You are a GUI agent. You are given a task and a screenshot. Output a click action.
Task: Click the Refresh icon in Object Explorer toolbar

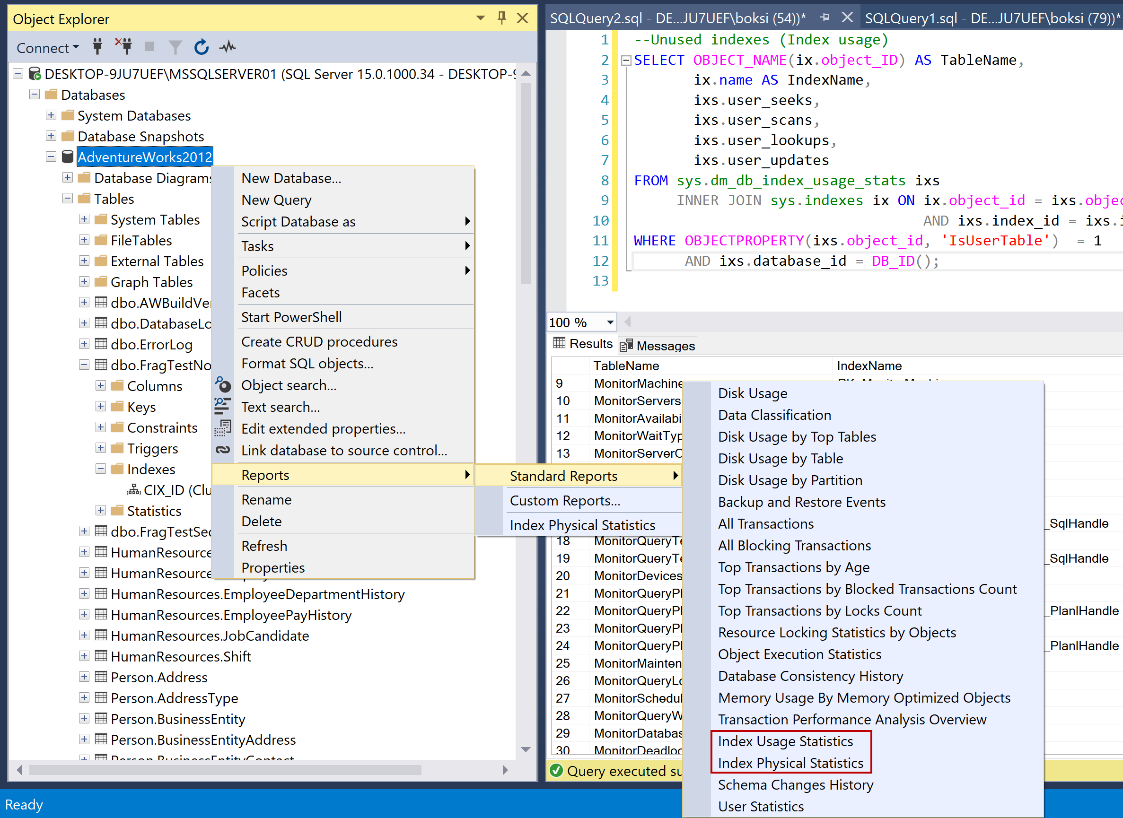[x=201, y=47]
